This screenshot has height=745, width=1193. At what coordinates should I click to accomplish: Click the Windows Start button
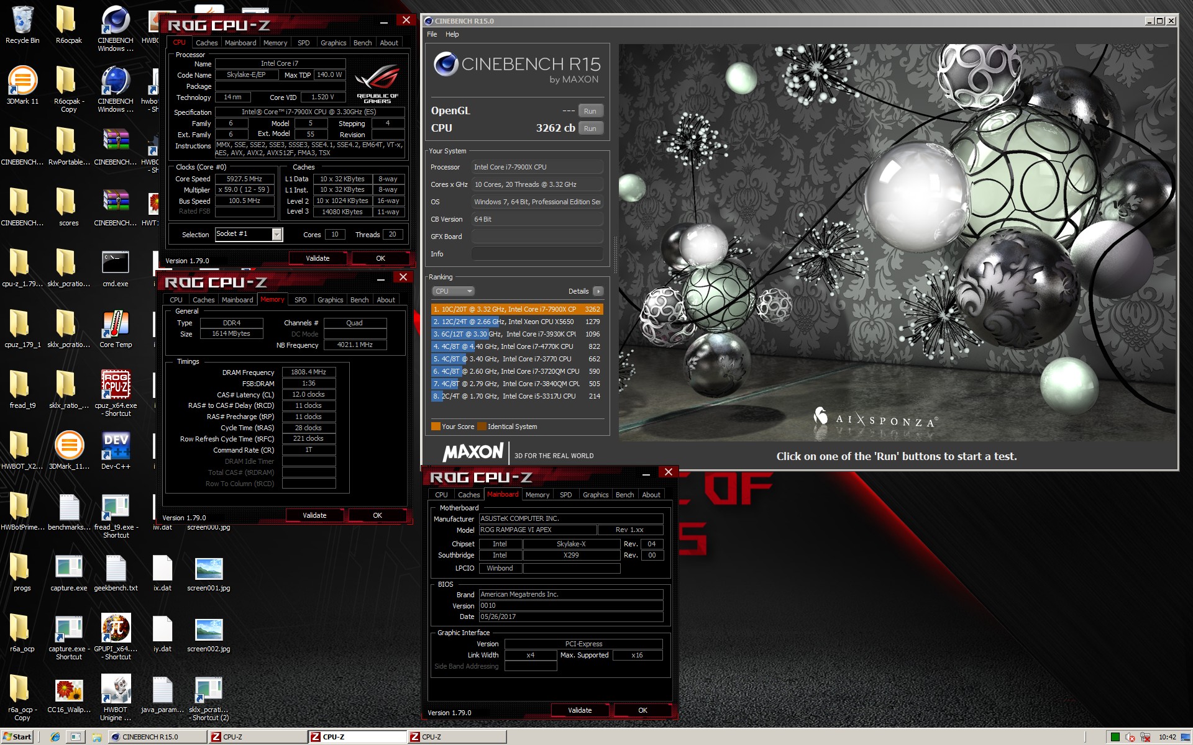pos(17,737)
